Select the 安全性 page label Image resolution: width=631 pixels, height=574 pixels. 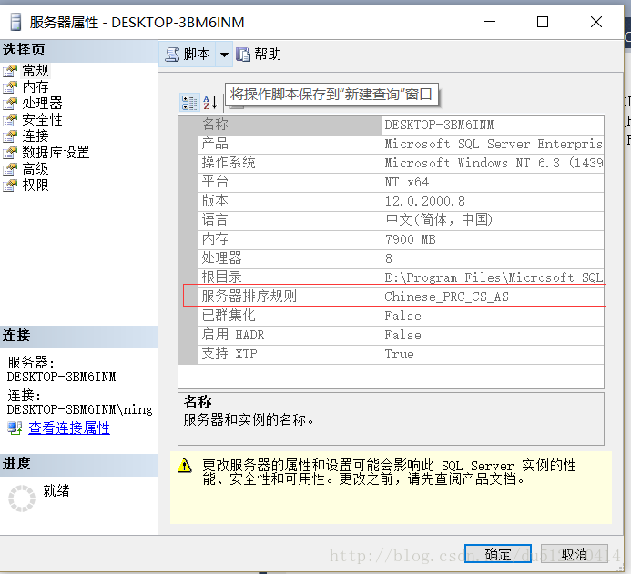point(42,120)
